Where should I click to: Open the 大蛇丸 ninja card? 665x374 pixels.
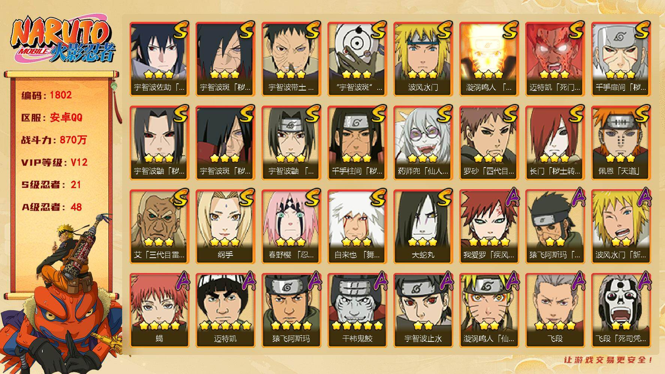point(423,227)
